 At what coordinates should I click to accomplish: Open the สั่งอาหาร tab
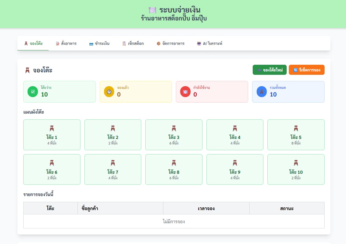tap(66, 43)
